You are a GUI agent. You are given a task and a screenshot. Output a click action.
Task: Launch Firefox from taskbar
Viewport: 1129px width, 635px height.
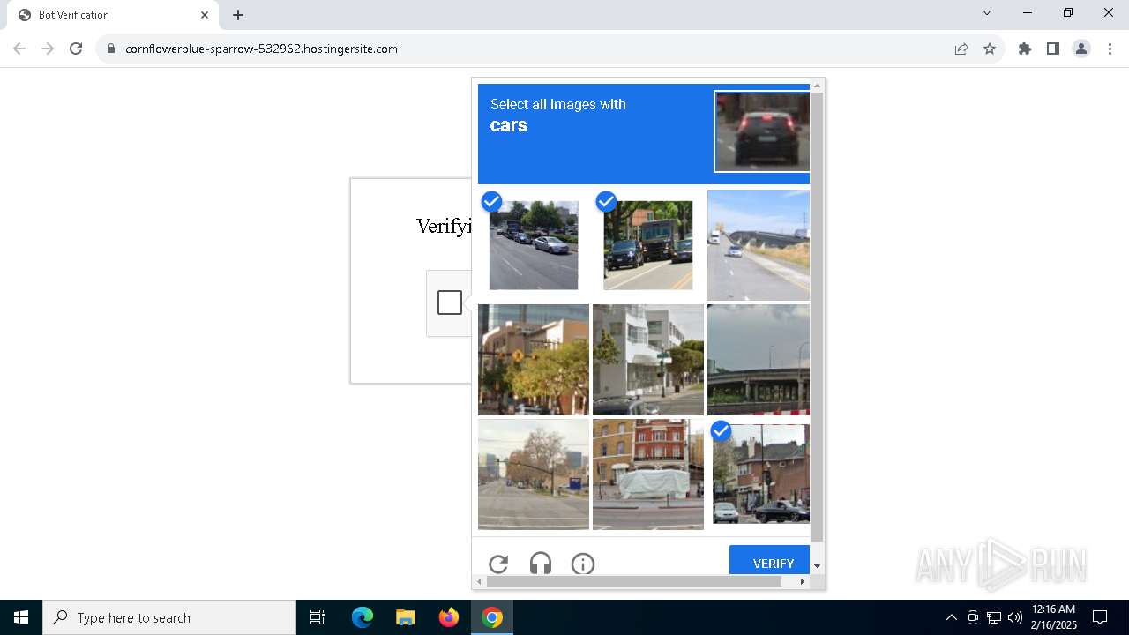(449, 617)
